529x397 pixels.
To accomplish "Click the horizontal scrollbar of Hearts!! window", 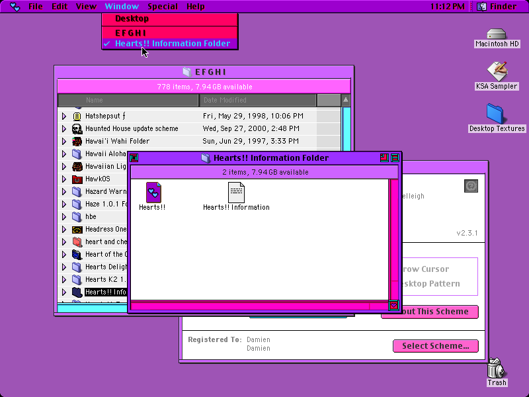I will pos(259,306).
